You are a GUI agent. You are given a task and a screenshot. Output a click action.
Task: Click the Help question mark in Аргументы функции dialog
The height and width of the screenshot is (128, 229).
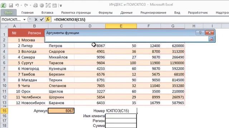coord(200,33)
